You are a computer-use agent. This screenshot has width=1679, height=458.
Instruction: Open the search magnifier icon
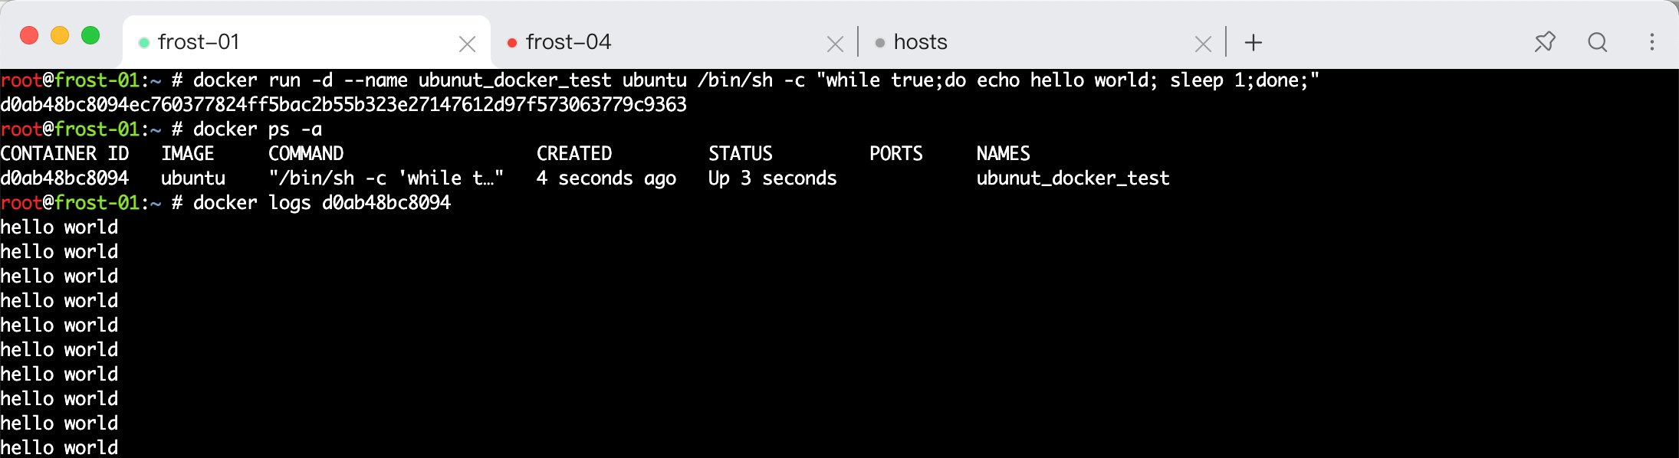click(1598, 41)
